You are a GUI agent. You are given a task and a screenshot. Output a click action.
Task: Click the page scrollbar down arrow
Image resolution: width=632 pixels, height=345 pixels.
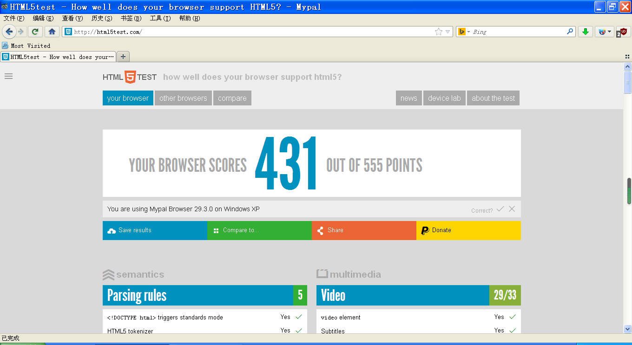point(628,329)
